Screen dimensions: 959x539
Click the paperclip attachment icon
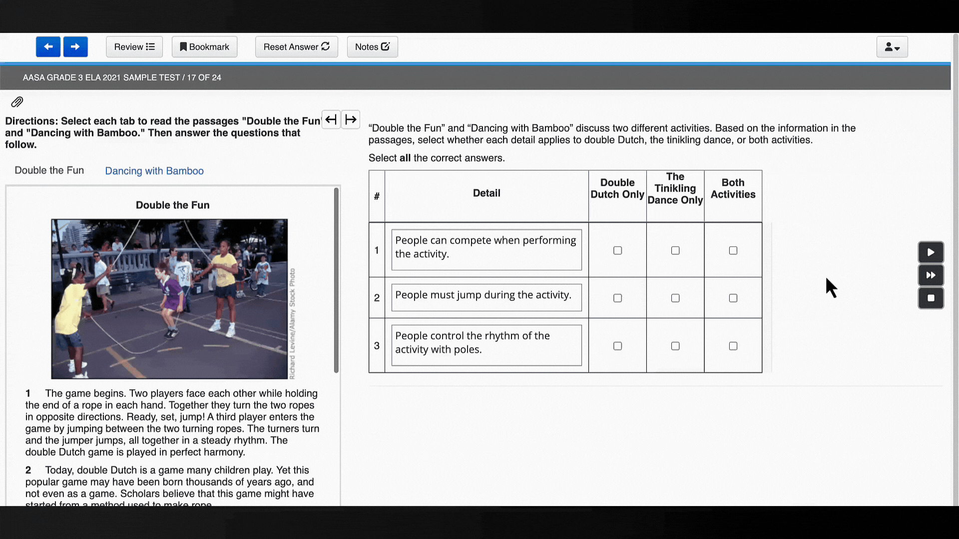pyautogui.click(x=17, y=102)
